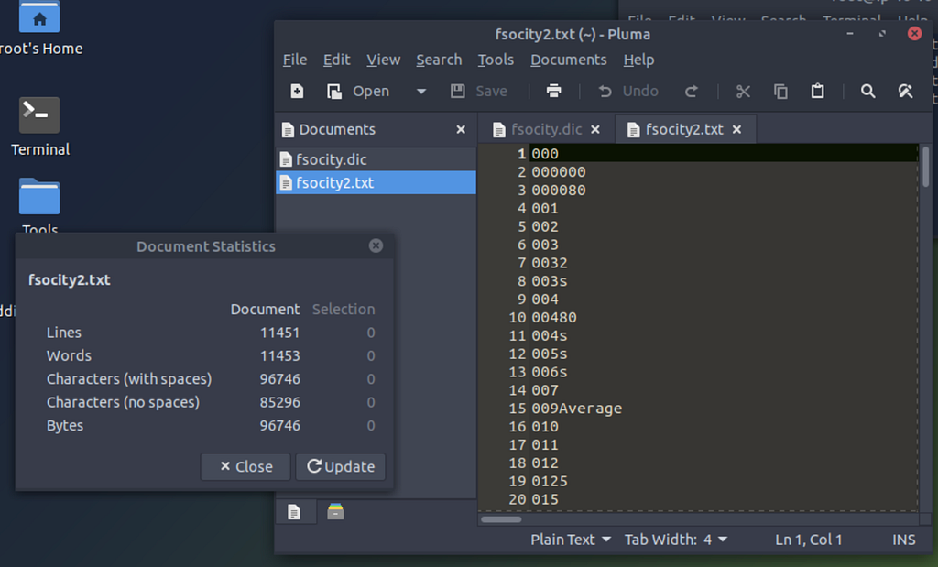
Task: Select fsocity2.txt in Documents side panel
Action: [376, 182]
